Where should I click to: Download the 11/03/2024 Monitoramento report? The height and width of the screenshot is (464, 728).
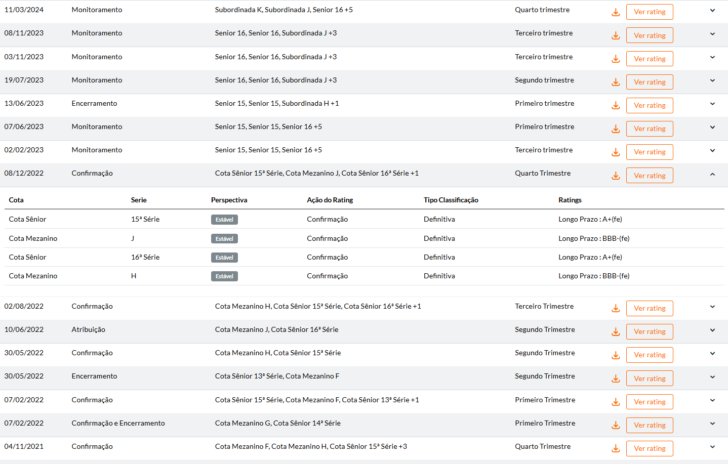pyautogui.click(x=616, y=12)
